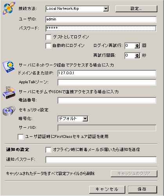Click the modem dial-up icon
The width and height of the screenshot is (164, 196).
pos(9,93)
